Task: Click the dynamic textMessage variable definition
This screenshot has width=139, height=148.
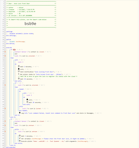Action: click(17, 41)
